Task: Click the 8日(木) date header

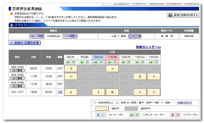Action: pyautogui.click(x=71, y=57)
